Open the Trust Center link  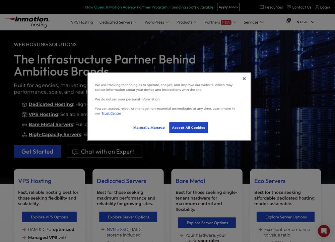[111, 113]
